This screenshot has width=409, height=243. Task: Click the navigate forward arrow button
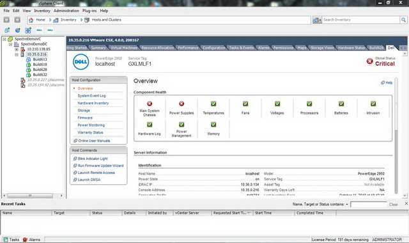[x=17, y=20]
